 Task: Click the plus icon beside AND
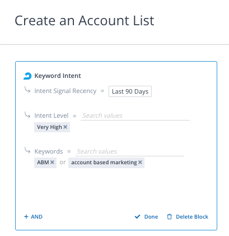pos(26,217)
